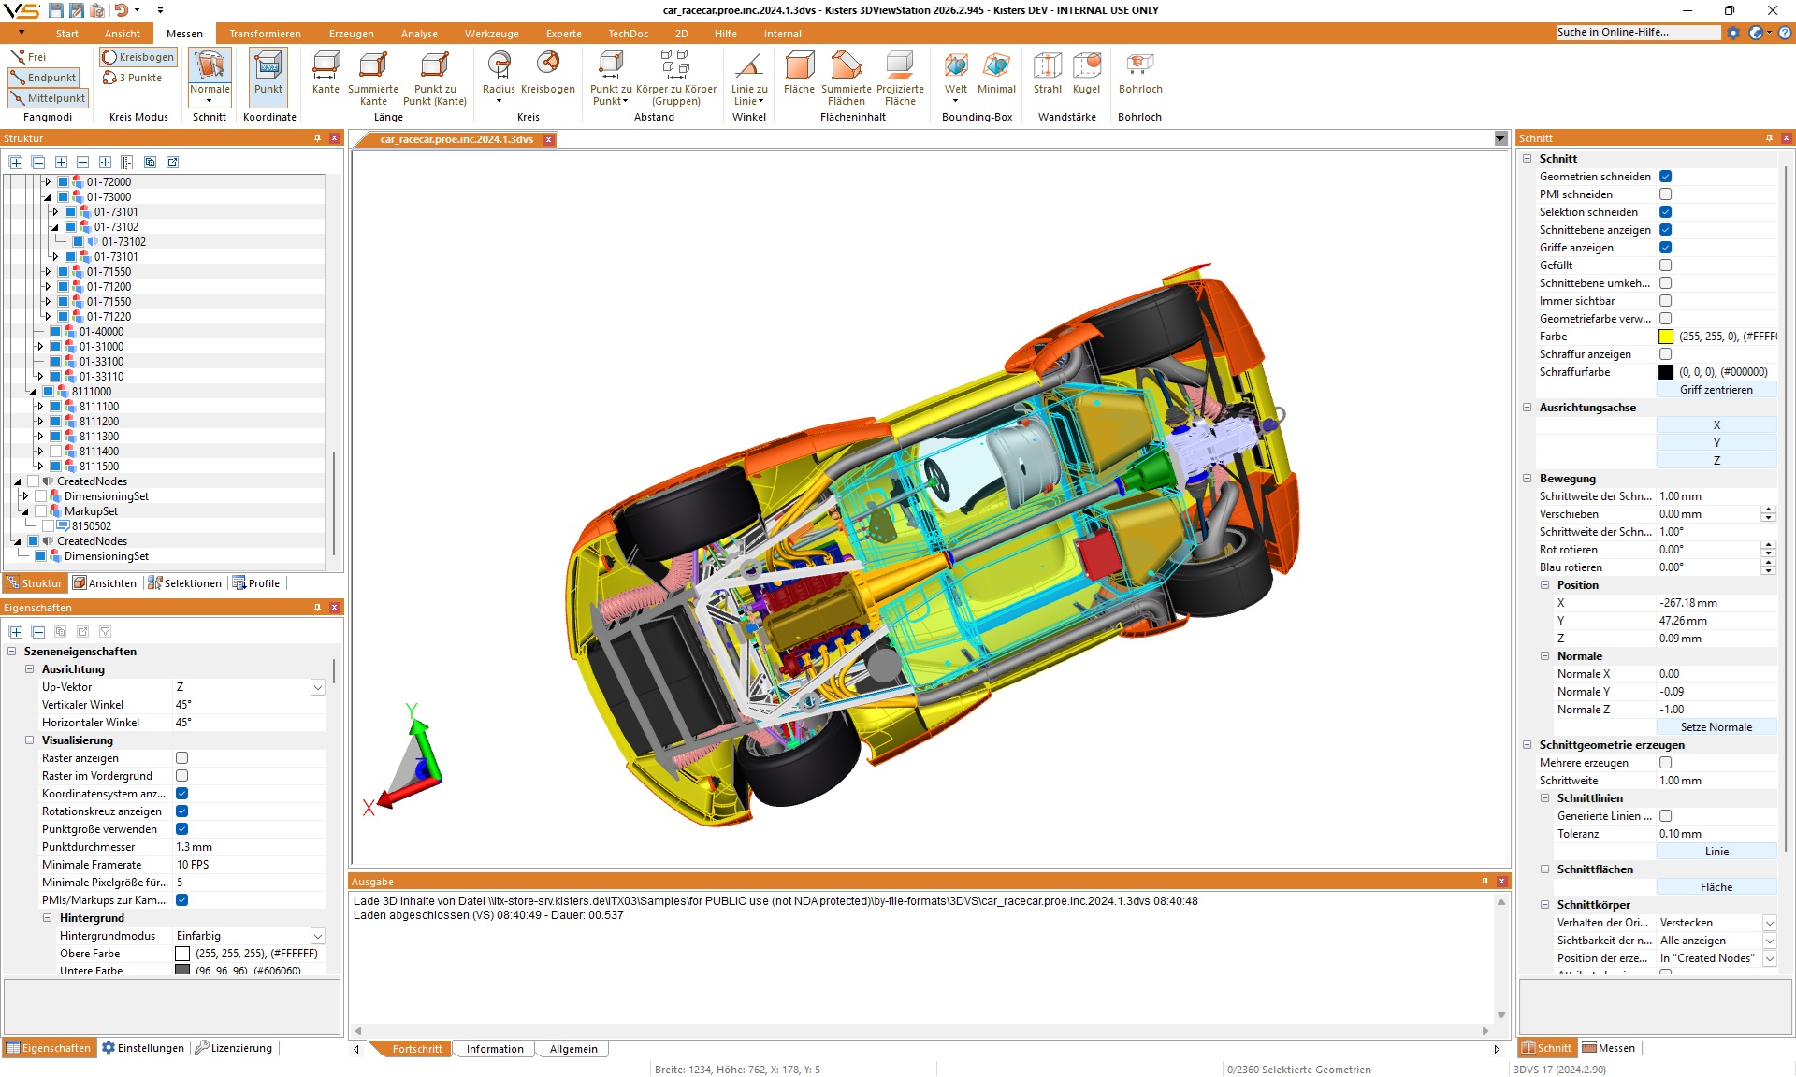Click the Fläche button under Schnittflächen
The height and width of the screenshot is (1077, 1796).
[x=1716, y=887]
